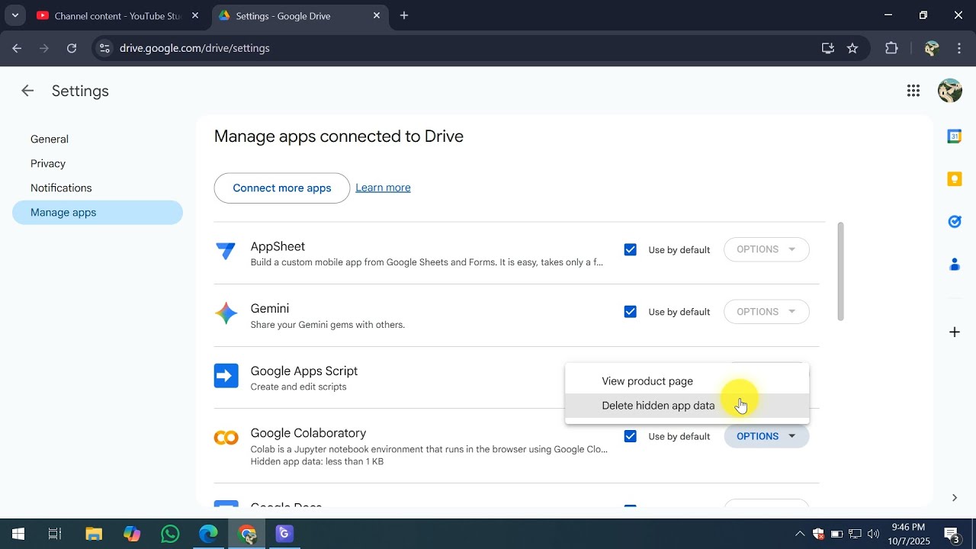The width and height of the screenshot is (976, 549).
Task: Open Google Keep side panel icon
Action: click(x=954, y=179)
